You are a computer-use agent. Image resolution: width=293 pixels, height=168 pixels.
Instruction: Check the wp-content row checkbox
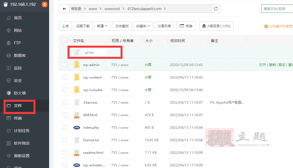click(x=65, y=77)
